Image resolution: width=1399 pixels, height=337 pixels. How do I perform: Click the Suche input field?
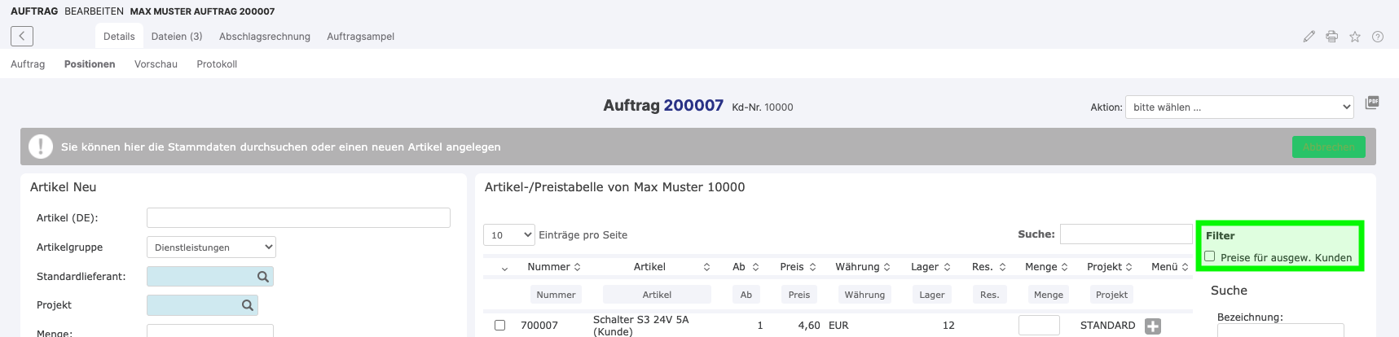click(x=1125, y=234)
